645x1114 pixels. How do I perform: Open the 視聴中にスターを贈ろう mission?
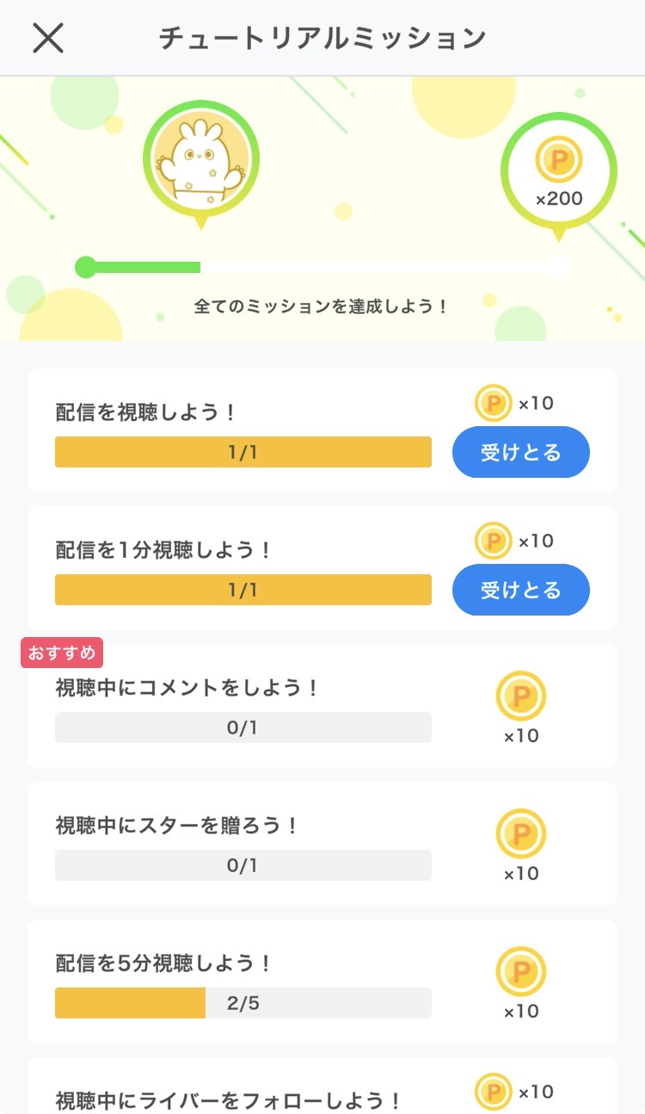tap(177, 826)
